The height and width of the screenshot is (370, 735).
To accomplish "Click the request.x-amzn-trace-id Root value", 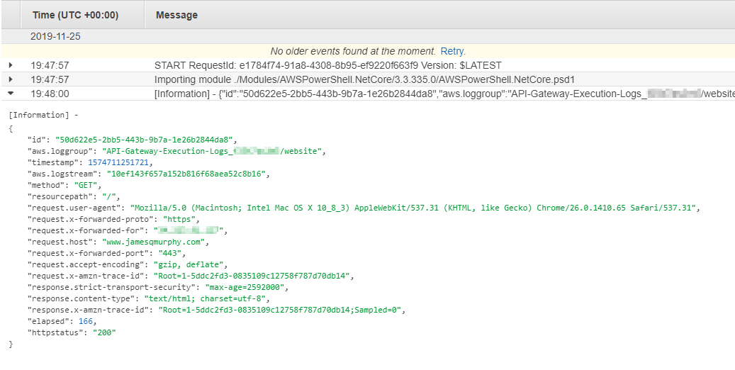I will click(x=252, y=276).
